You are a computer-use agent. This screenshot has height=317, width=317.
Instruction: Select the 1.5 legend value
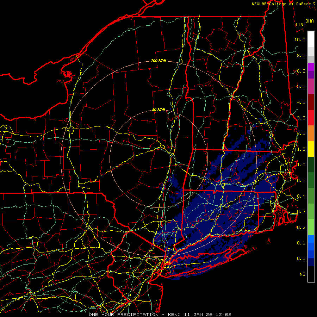pos(301,149)
